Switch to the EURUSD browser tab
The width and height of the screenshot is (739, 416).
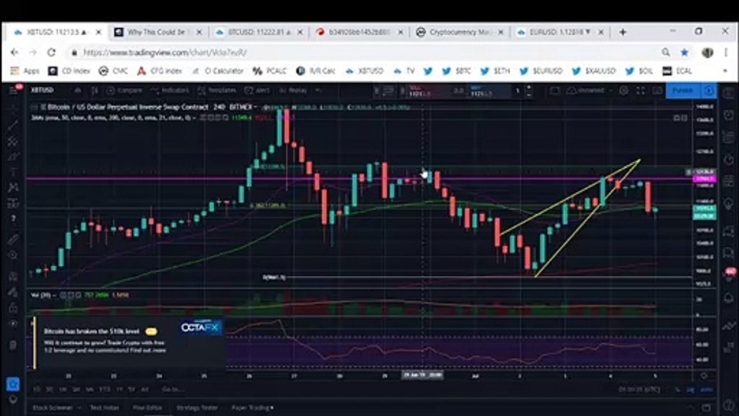point(560,32)
